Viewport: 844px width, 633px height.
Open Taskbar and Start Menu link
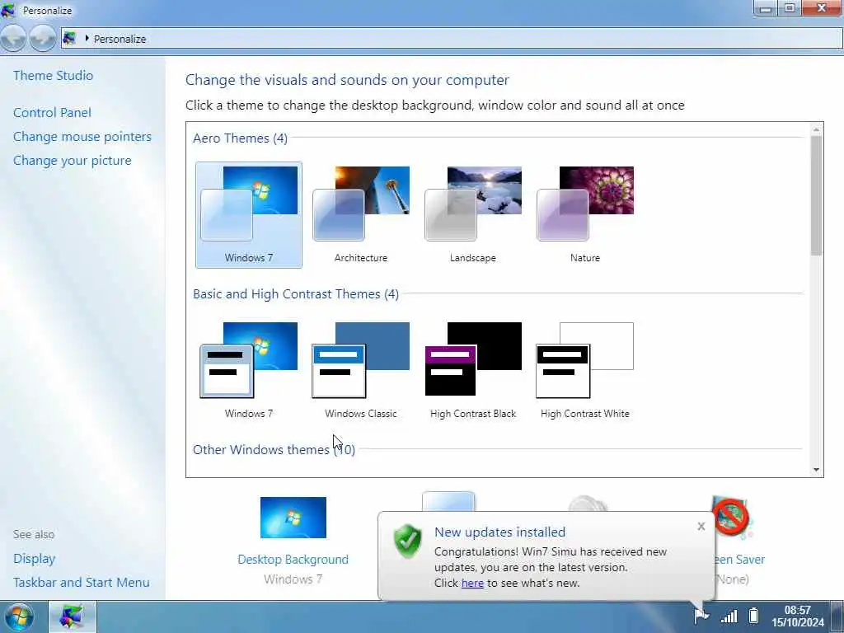[82, 583]
